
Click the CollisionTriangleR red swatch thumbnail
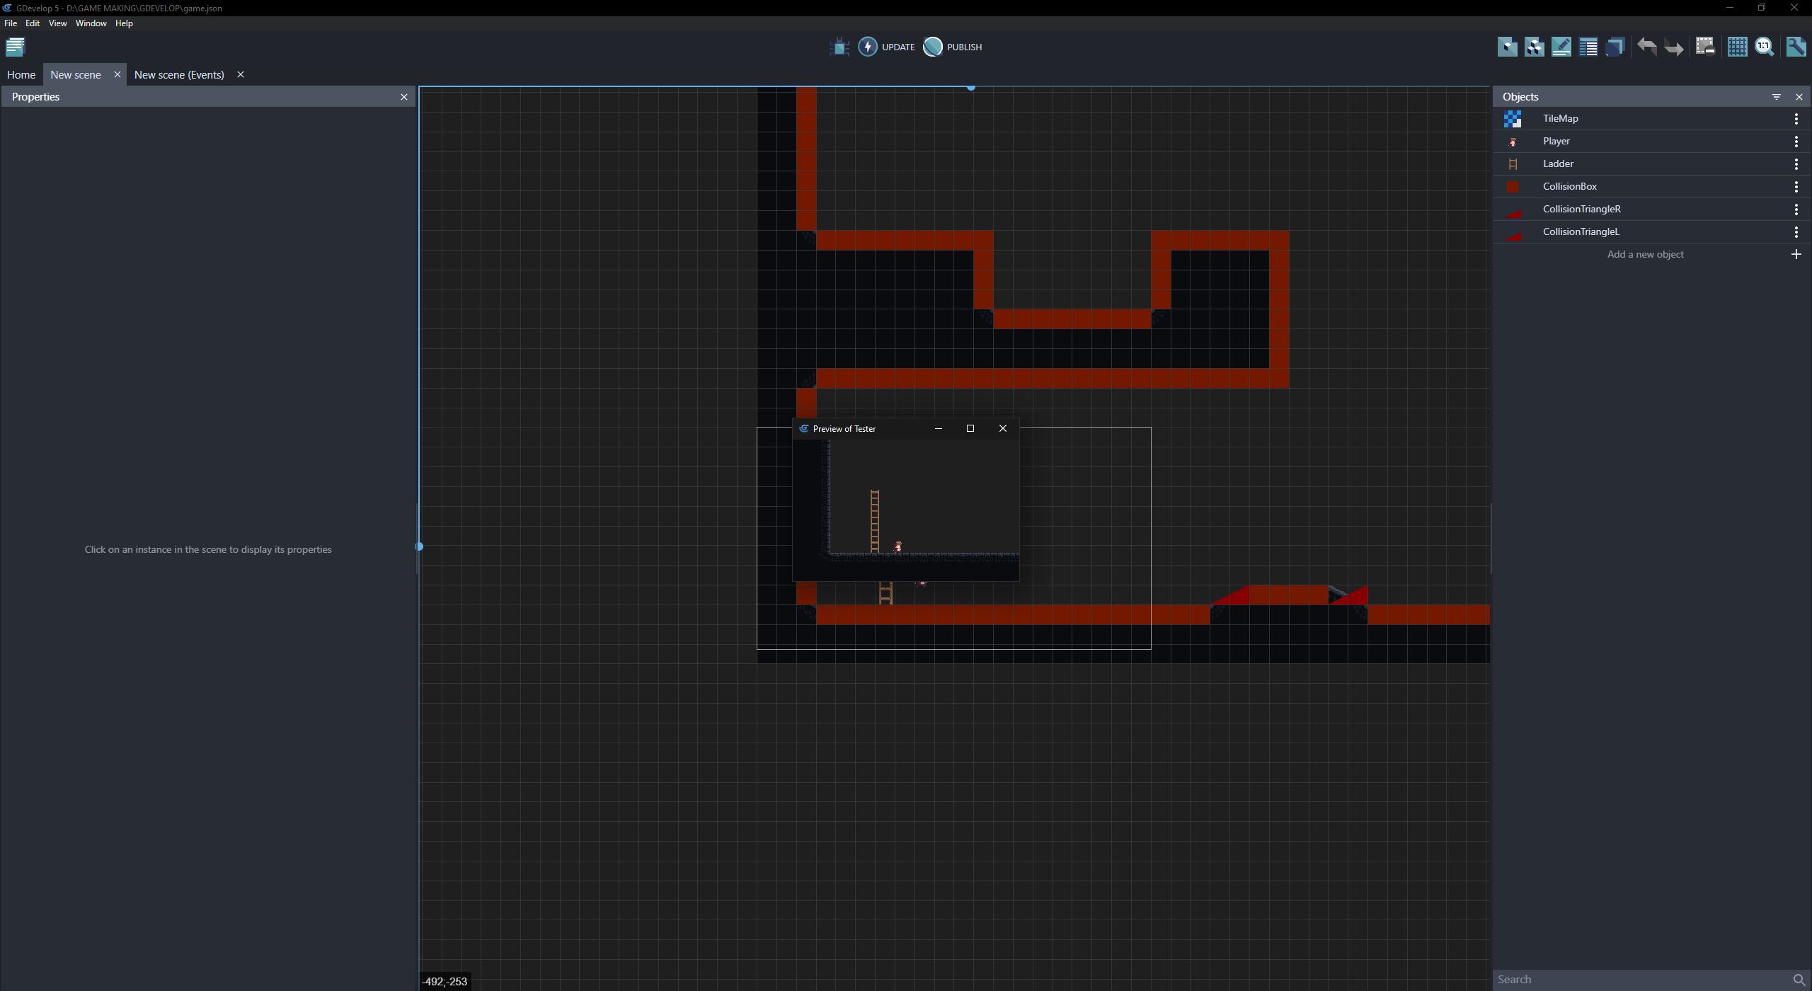tap(1514, 209)
